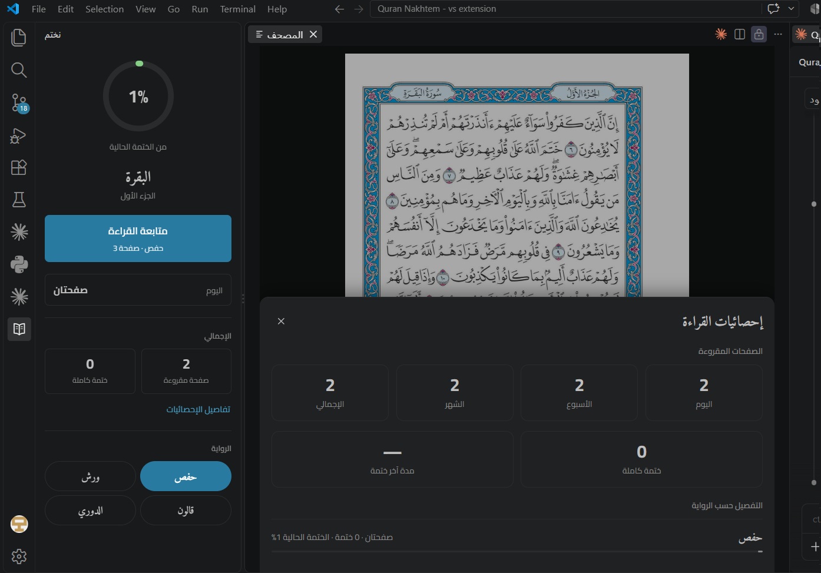Open the View menu
821x573 pixels.
tap(145, 9)
